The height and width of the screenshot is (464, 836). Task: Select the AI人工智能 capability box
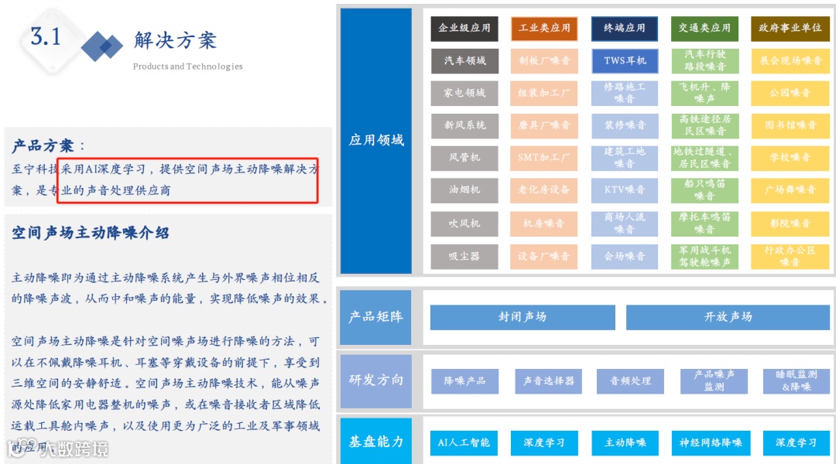coord(464,443)
